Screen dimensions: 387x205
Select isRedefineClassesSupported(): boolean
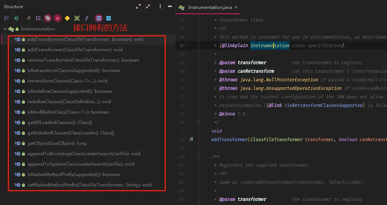(x=70, y=91)
